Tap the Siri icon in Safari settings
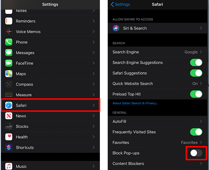This screenshot has width=209, height=170. click(116, 28)
